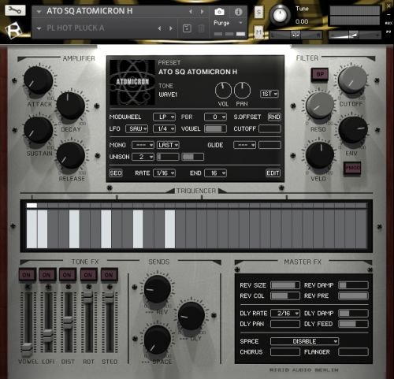Adjust the REV SIZE slider
The width and height of the screenshot is (394, 379).
285,285
